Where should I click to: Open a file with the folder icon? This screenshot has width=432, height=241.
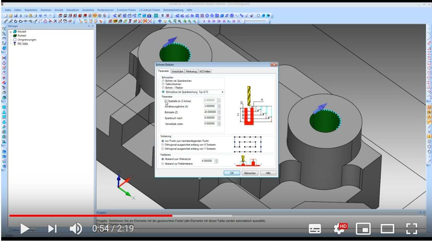point(11,16)
